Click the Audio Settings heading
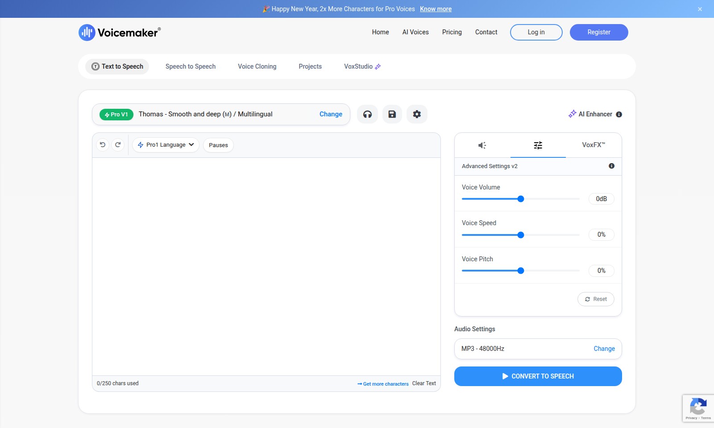 click(x=474, y=329)
